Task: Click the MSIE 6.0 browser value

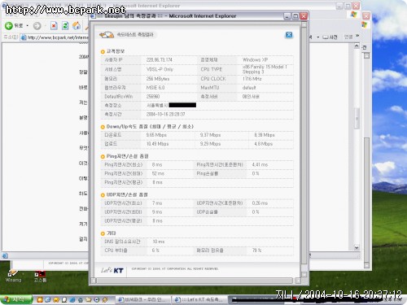Action: click(155, 88)
